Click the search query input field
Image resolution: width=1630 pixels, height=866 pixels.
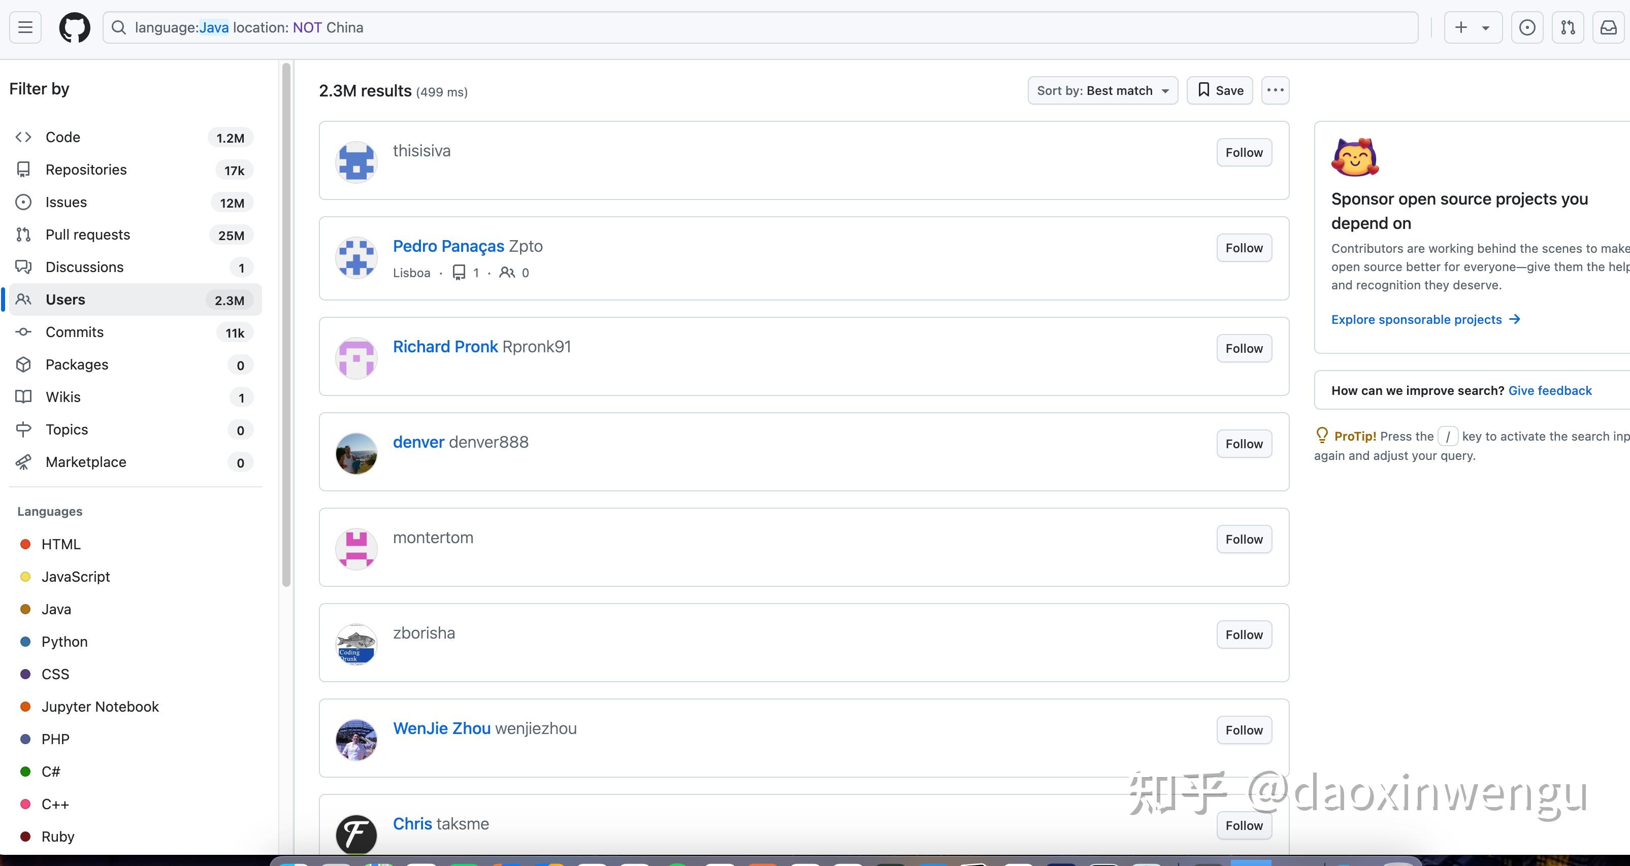760,28
